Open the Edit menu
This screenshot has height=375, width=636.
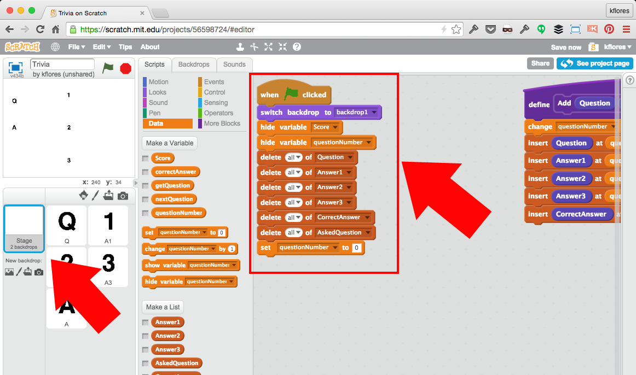tap(101, 47)
